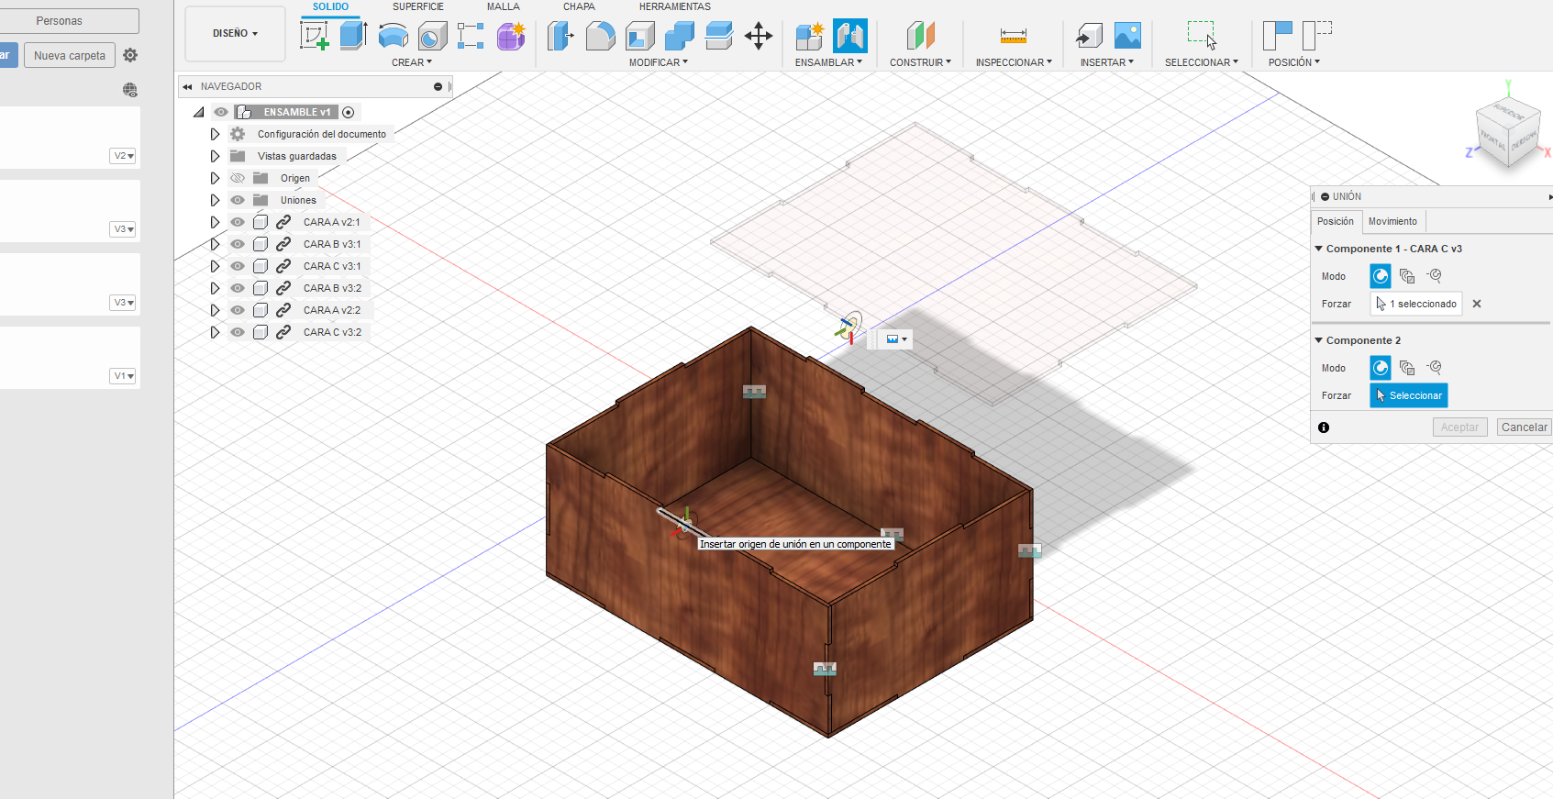Viewport: 1553px width, 799px height.
Task: Expand the Uniones node
Action: coord(215,200)
